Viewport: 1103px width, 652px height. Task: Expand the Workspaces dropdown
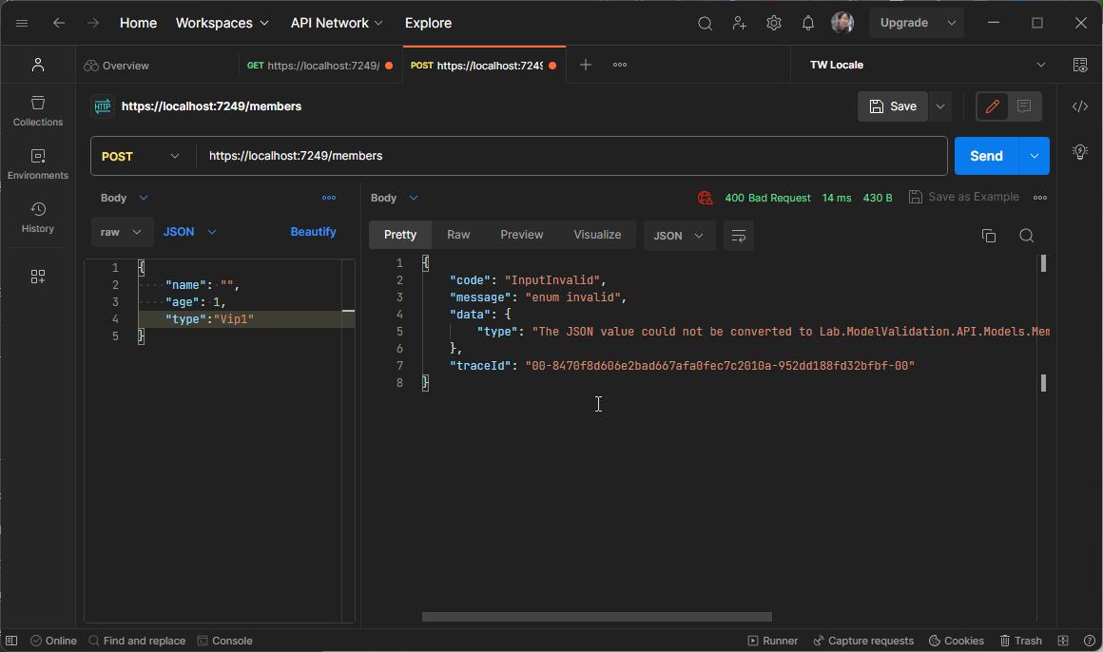222,23
